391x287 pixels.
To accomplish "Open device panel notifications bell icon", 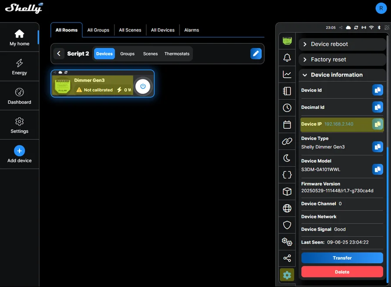I will pos(287,58).
